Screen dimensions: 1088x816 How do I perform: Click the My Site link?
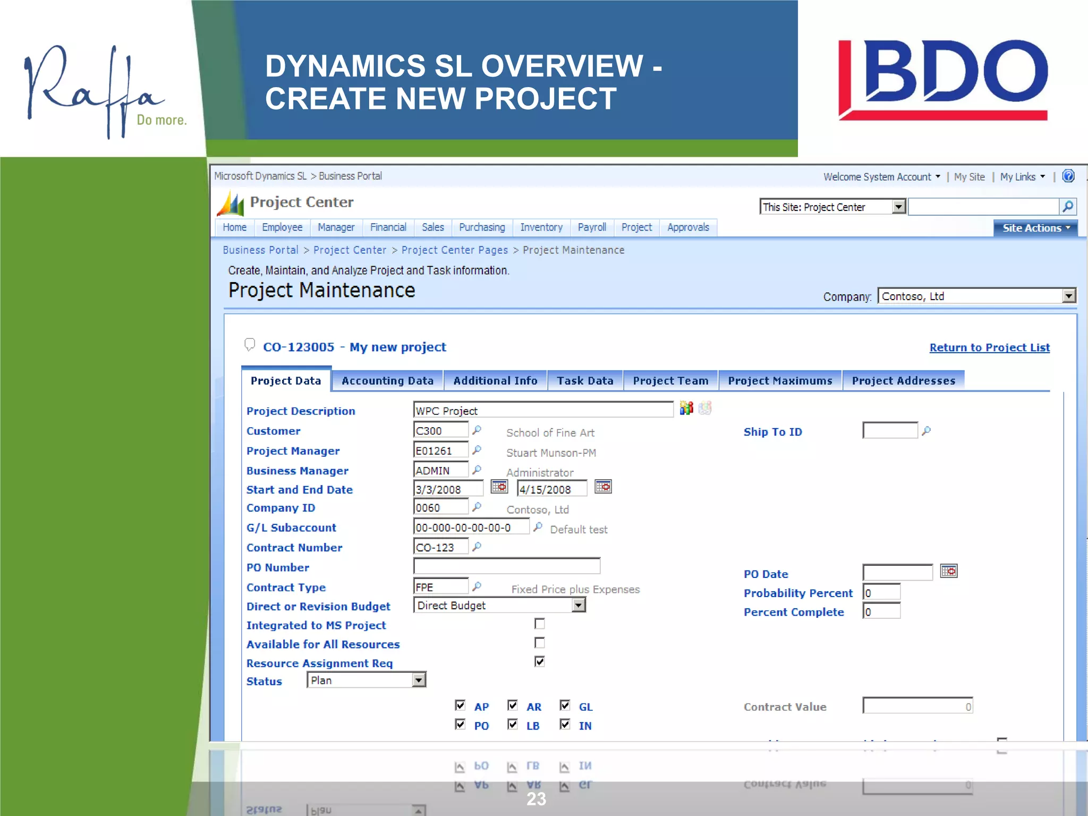(970, 177)
